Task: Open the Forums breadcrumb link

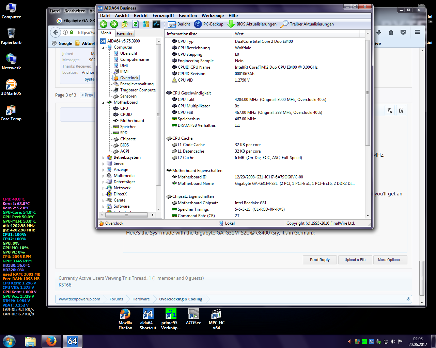Action: tap(116, 299)
